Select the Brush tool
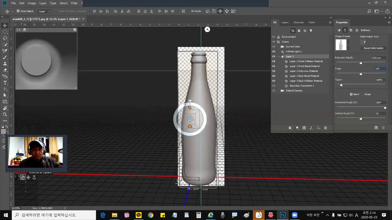This screenshot has height=220, width=392. tap(5, 57)
